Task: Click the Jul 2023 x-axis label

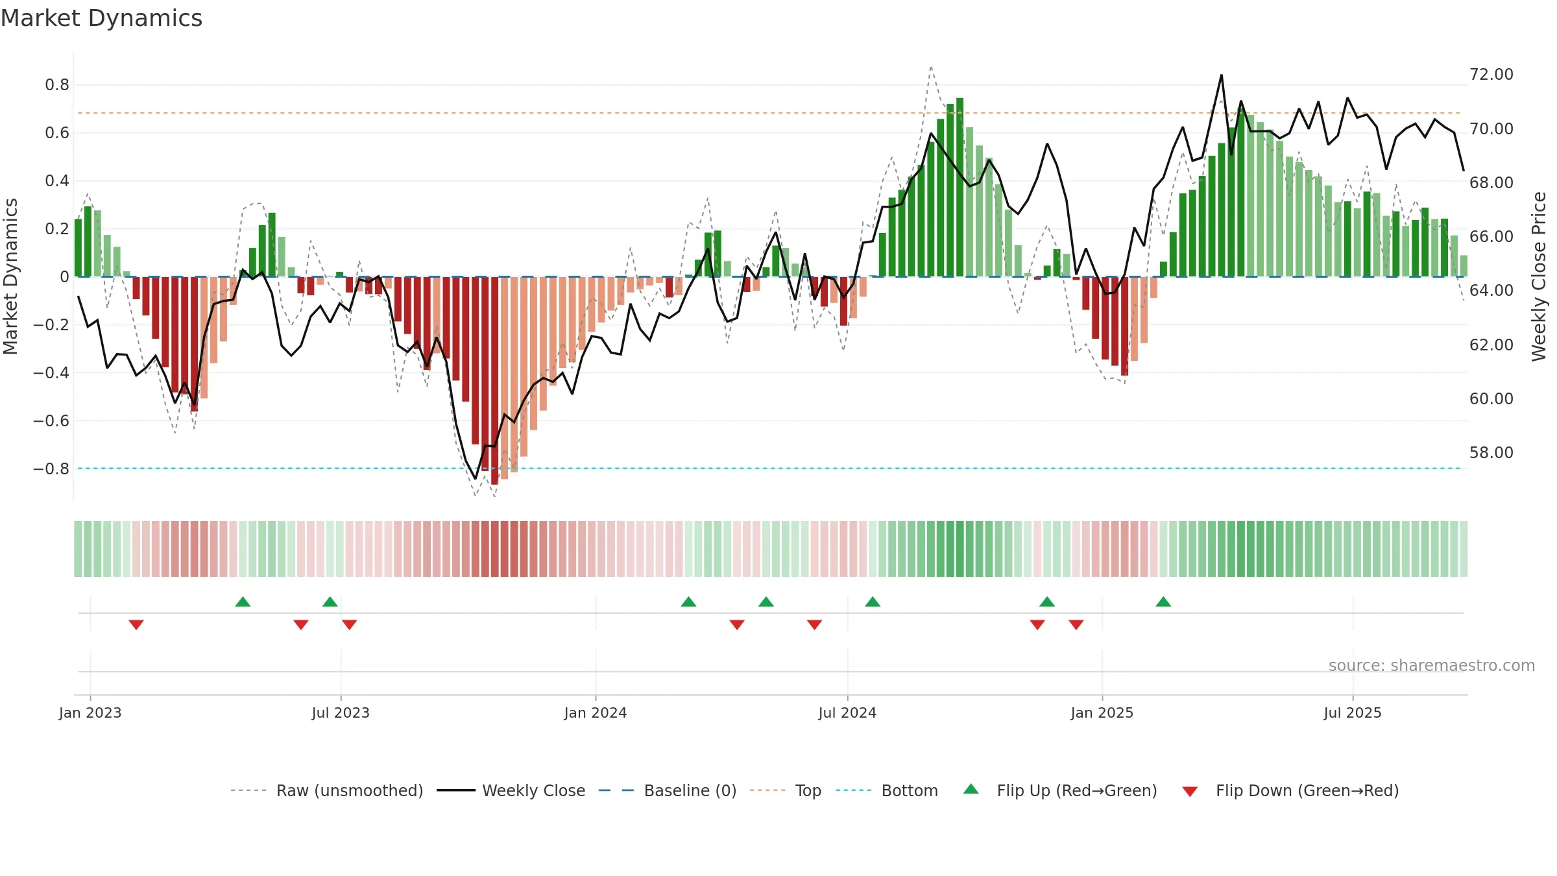Action: click(341, 712)
